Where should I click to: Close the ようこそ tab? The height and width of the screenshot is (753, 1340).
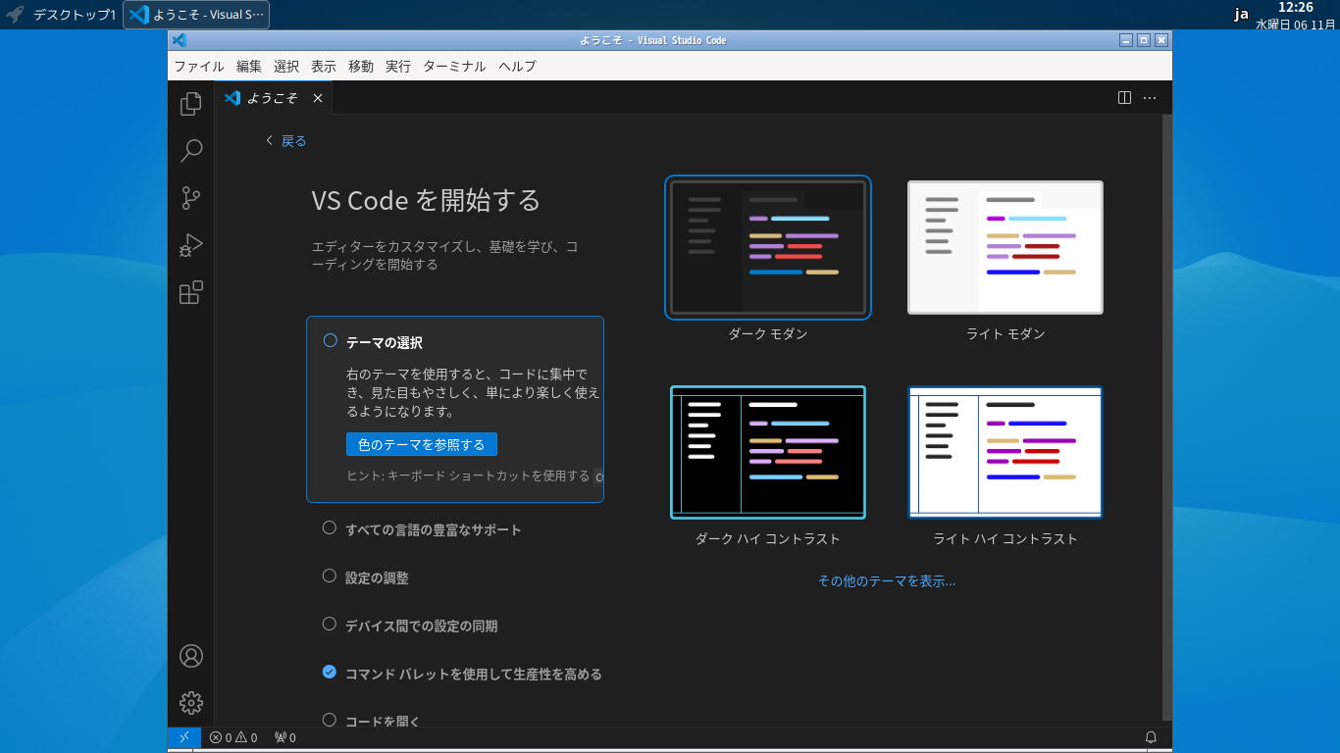tap(318, 98)
